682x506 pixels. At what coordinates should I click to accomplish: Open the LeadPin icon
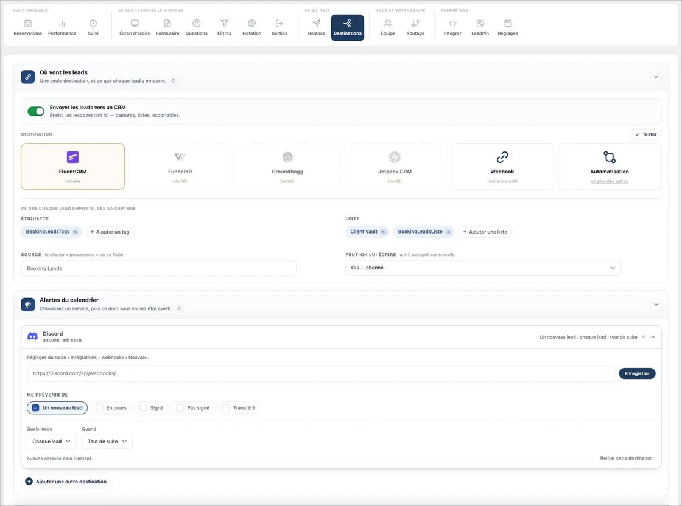480,24
